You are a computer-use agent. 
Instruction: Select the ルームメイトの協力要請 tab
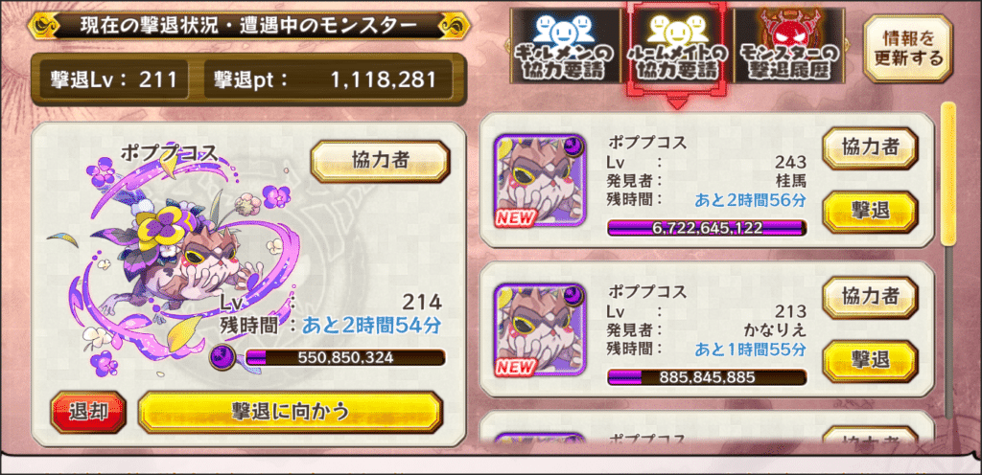pos(676,48)
